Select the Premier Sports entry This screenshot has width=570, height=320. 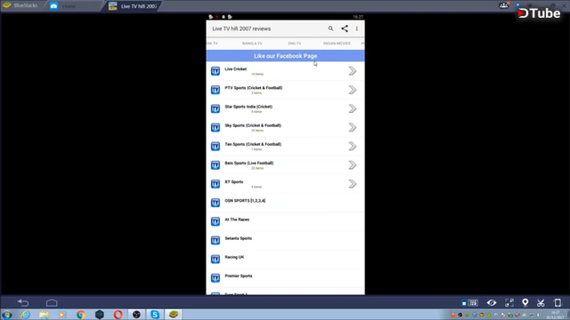[x=285, y=278]
